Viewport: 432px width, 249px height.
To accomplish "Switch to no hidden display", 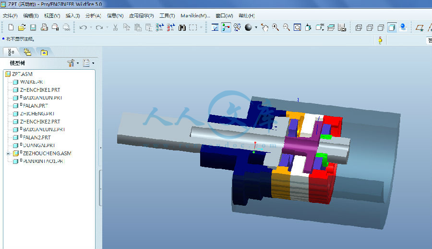I will click(381, 27).
